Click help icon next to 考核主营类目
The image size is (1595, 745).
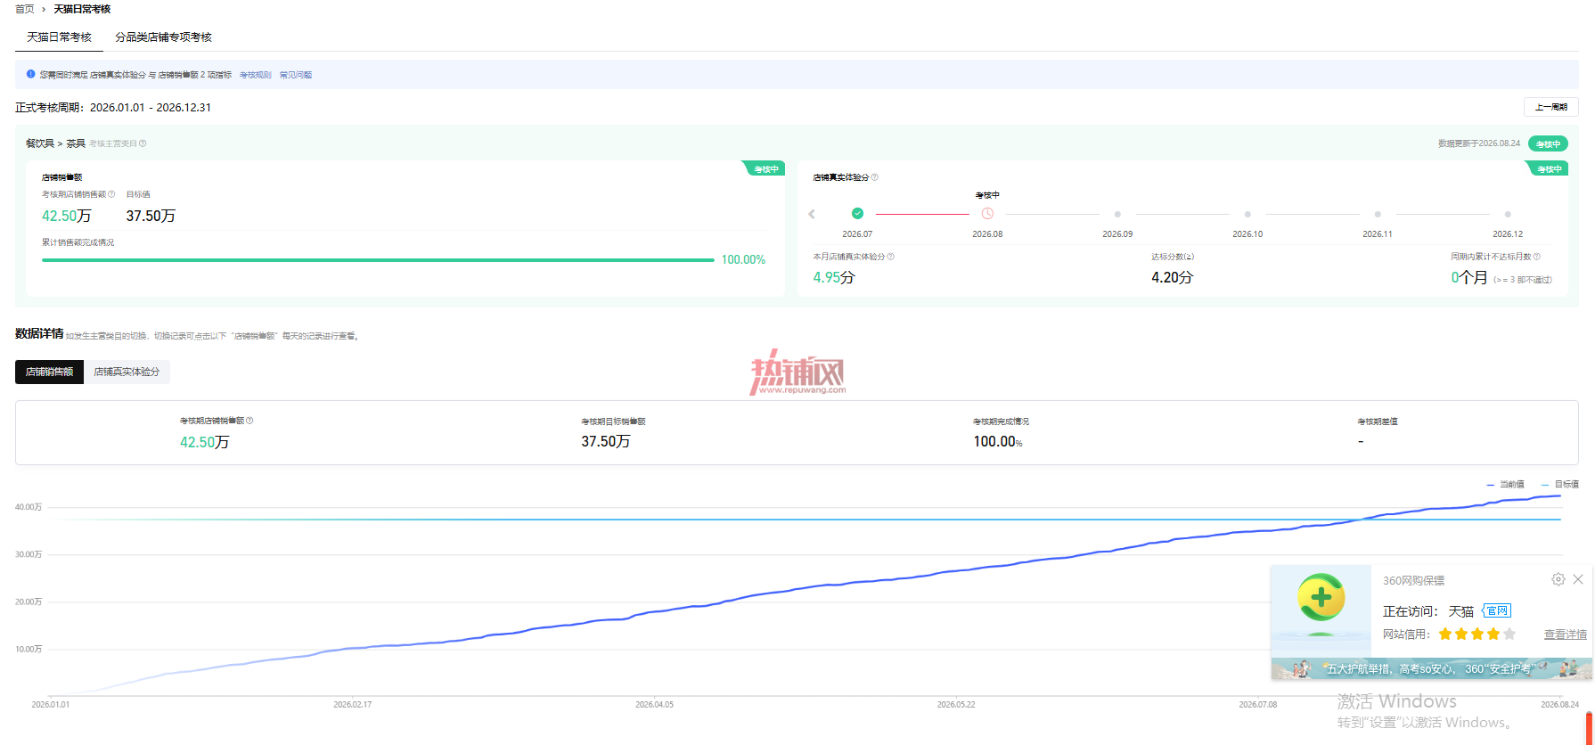click(x=143, y=143)
